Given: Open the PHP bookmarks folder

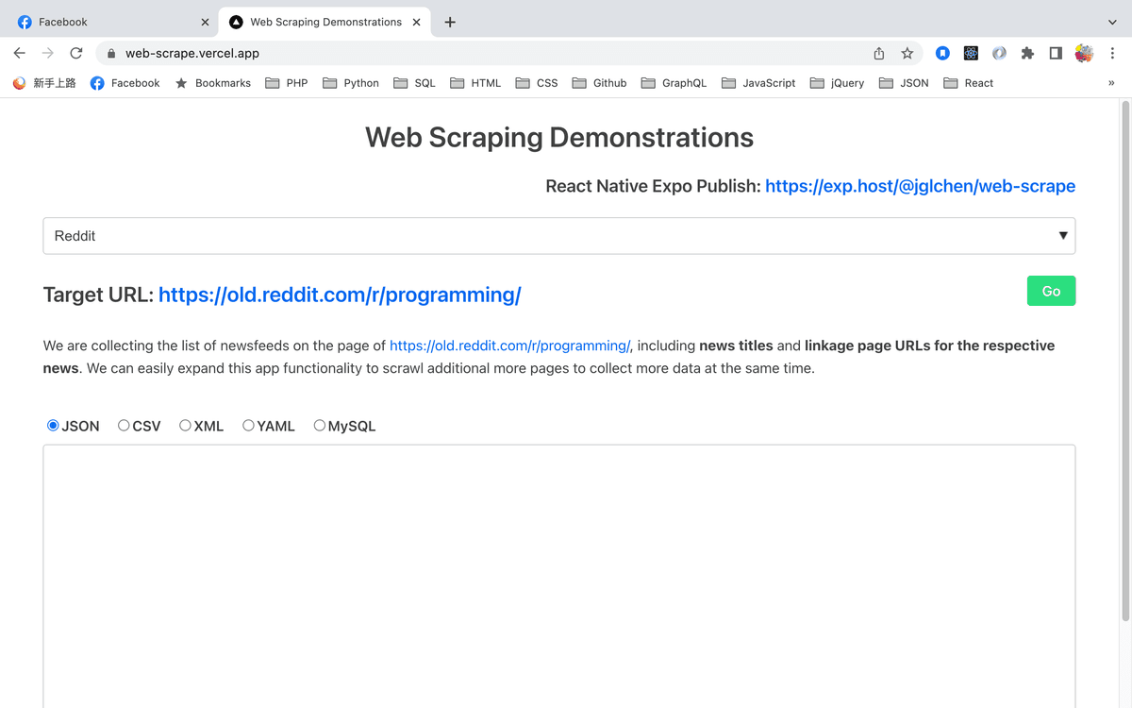Looking at the screenshot, I should [x=287, y=83].
